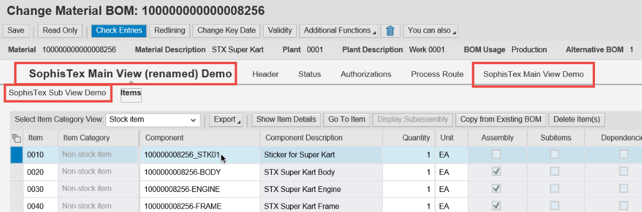Screen dimensions: 642x212
Task: Toggle Assembly checkbox for item 0030
Action: point(496,189)
